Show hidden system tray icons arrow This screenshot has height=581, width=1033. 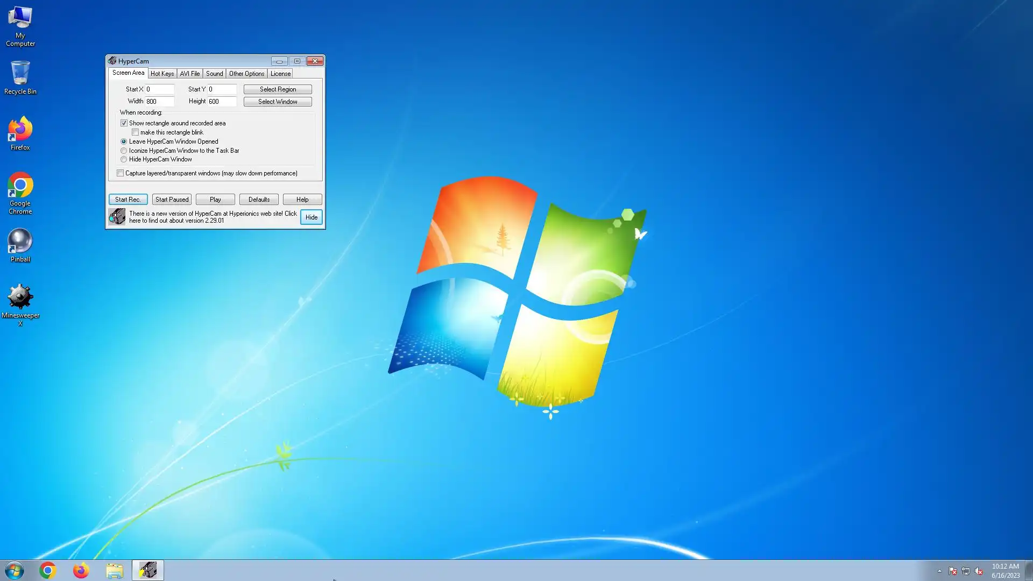point(939,571)
